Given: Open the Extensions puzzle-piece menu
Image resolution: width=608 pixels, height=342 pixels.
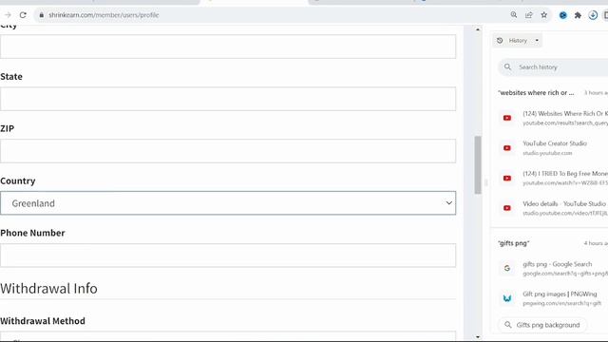Looking at the screenshot, I should tap(578, 15).
